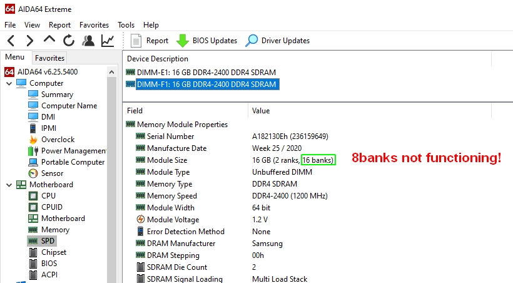Open the Tools menu

126,25
